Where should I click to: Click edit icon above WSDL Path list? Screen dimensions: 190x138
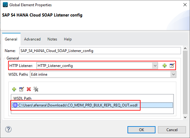[21, 89]
